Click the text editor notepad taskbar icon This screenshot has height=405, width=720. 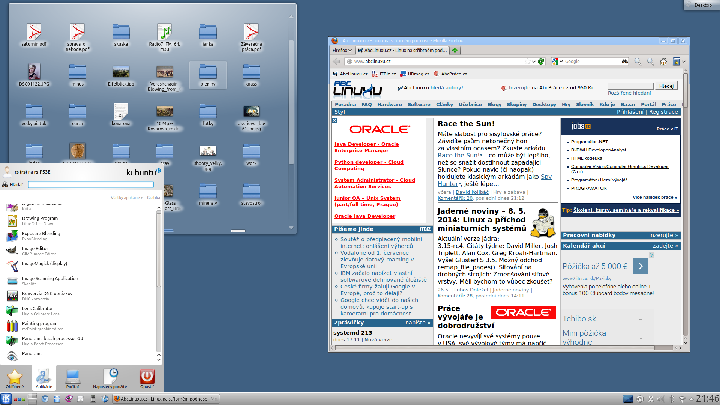point(81,399)
